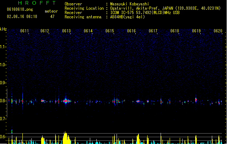Click the A504HB(yagi 4el) antenna text

point(127,17)
